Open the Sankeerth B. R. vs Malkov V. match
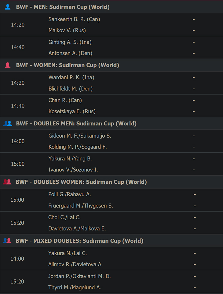 pyautogui.click(x=112, y=24)
